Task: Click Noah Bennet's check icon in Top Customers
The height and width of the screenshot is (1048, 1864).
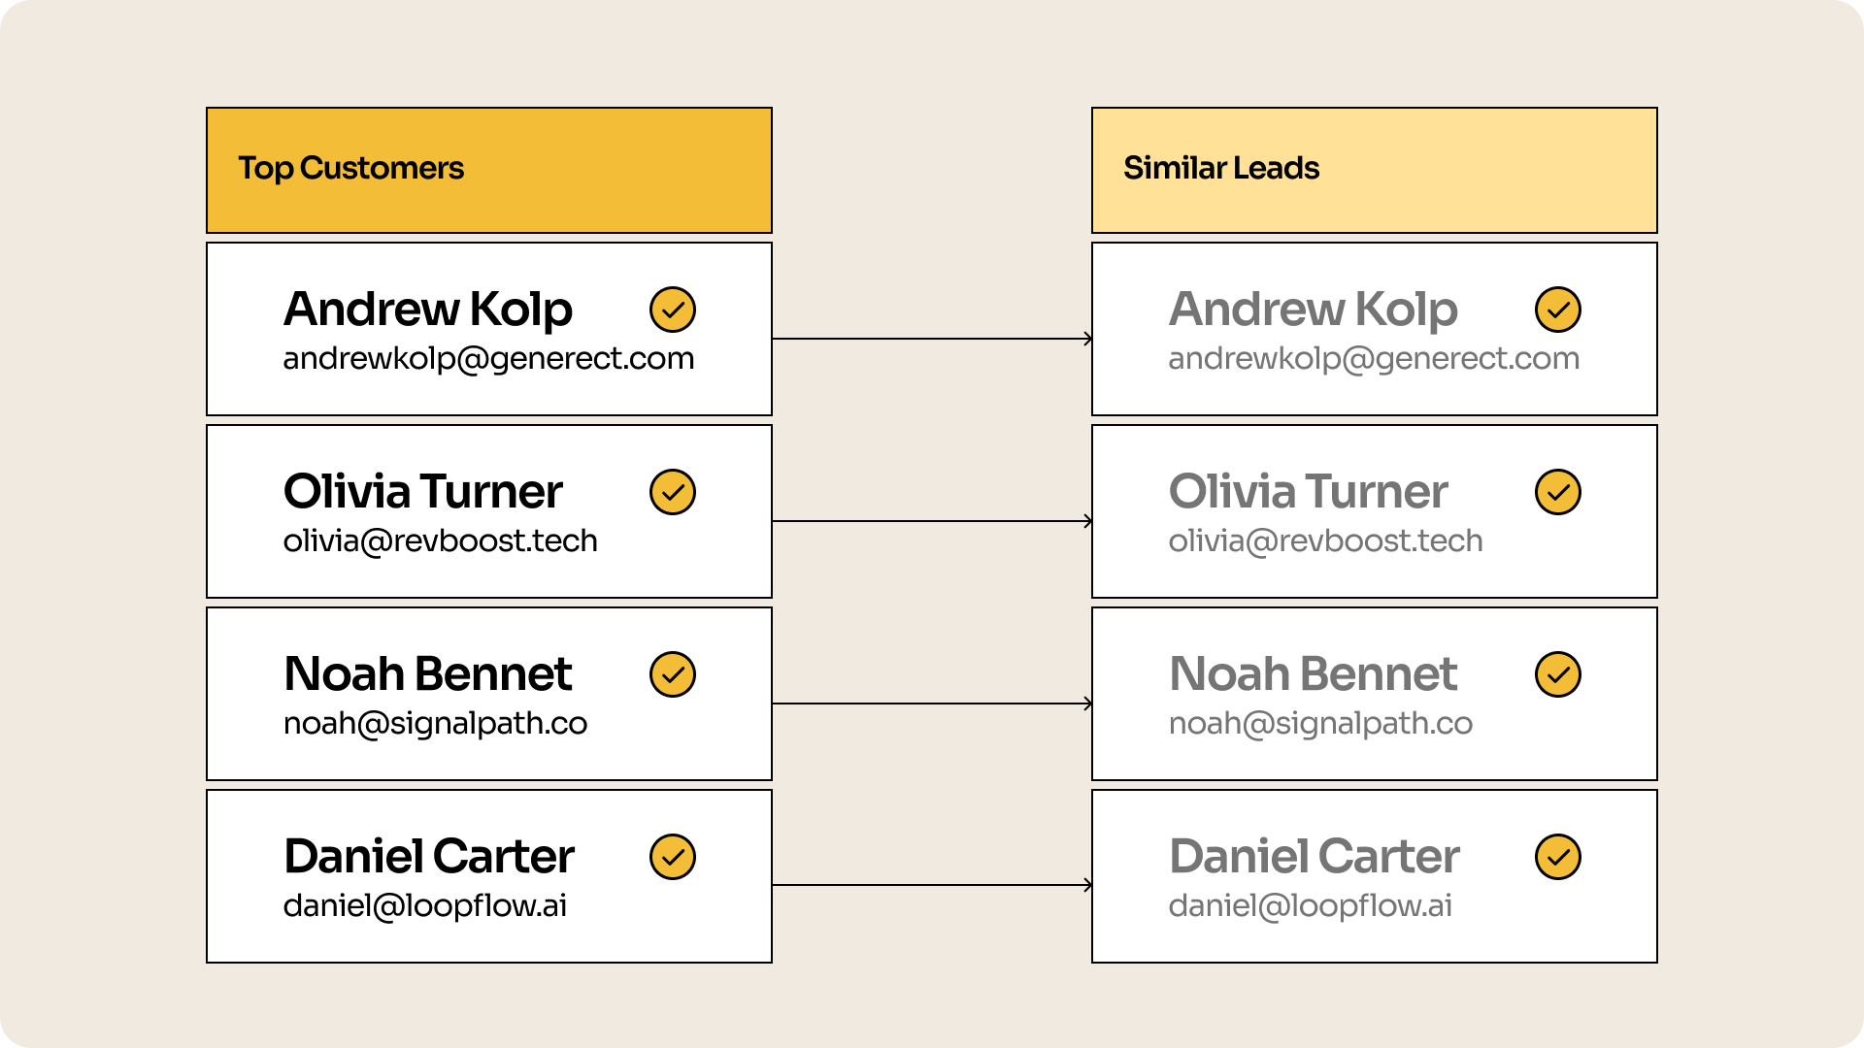Action: (672, 674)
